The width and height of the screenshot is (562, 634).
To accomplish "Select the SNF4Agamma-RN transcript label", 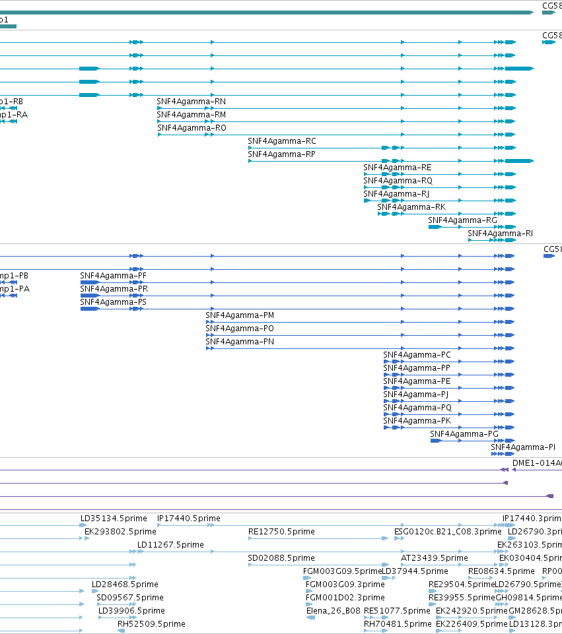I will coord(191,102).
